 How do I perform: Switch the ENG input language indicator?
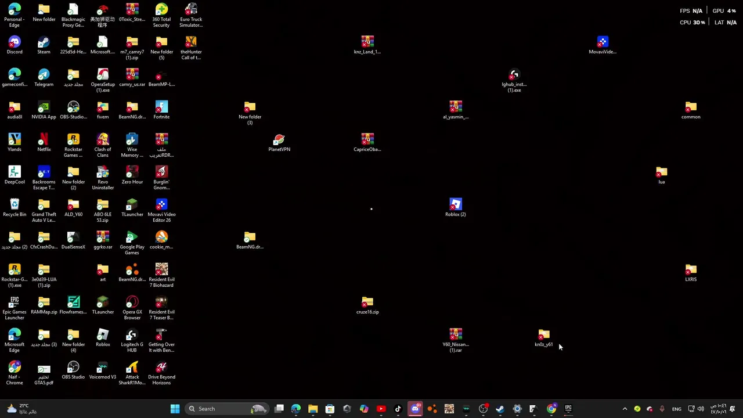676,409
